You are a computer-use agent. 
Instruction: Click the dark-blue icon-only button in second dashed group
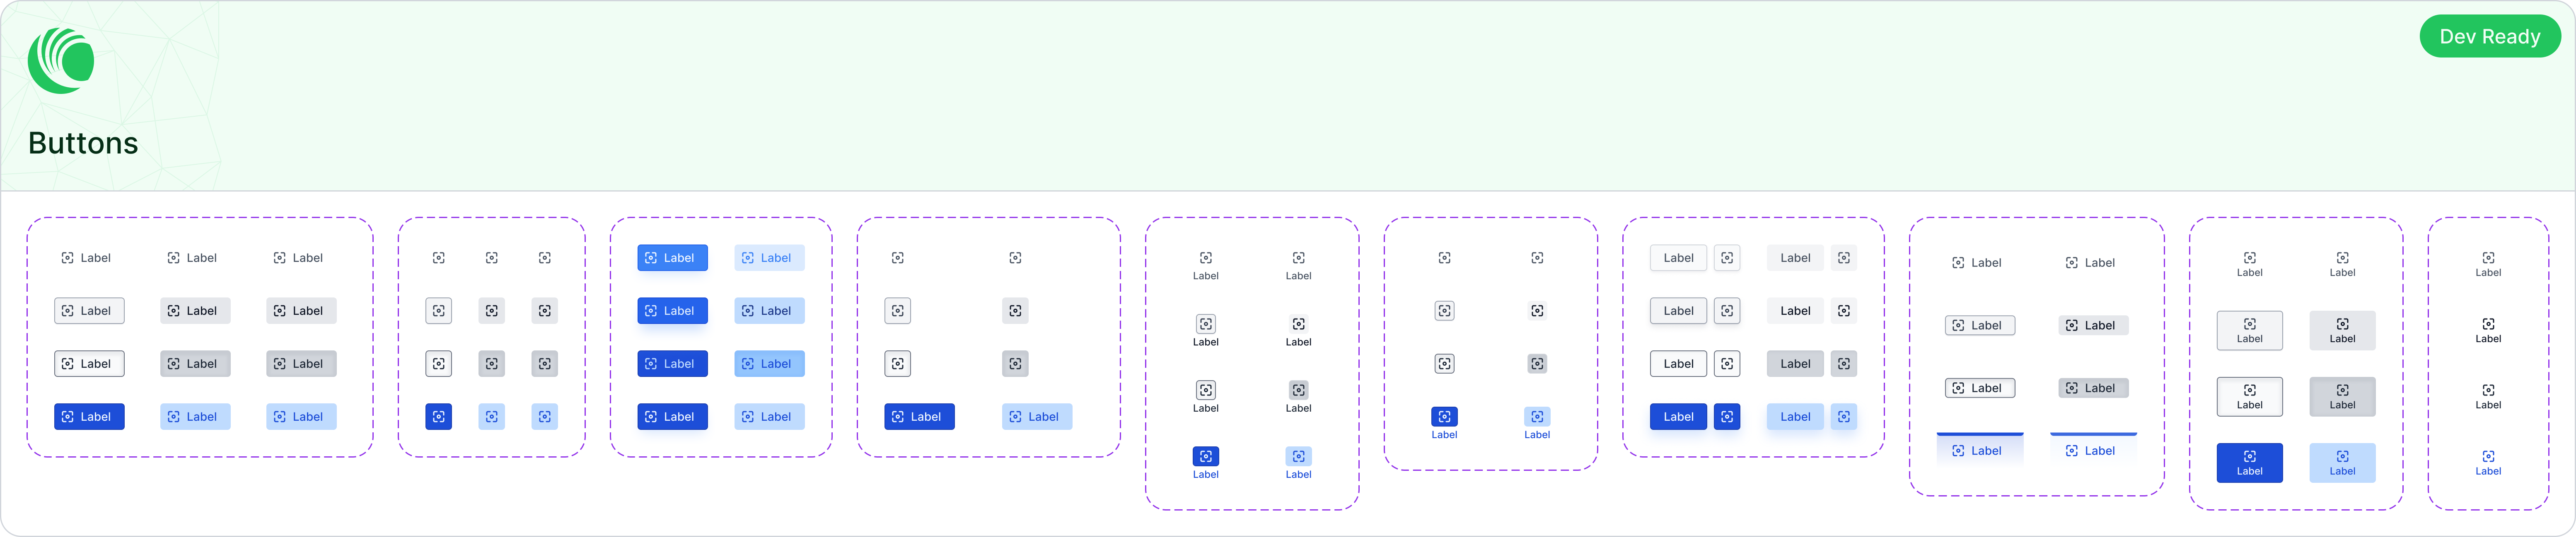(438, 416)
